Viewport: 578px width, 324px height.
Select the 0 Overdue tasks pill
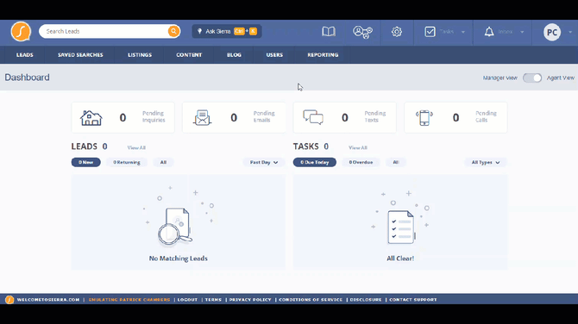pyautogui.click(x=361, y=162)
